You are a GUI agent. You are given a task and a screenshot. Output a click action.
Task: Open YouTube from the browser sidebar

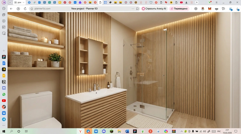coord(4,101)
